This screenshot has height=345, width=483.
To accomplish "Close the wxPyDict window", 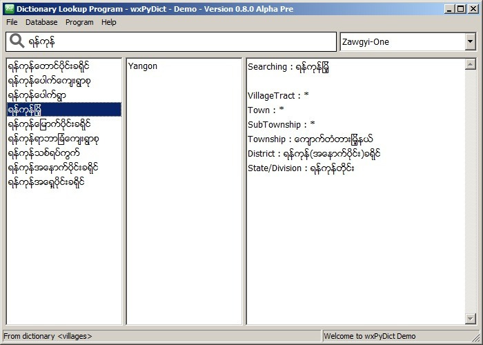I will pos(473,9).
